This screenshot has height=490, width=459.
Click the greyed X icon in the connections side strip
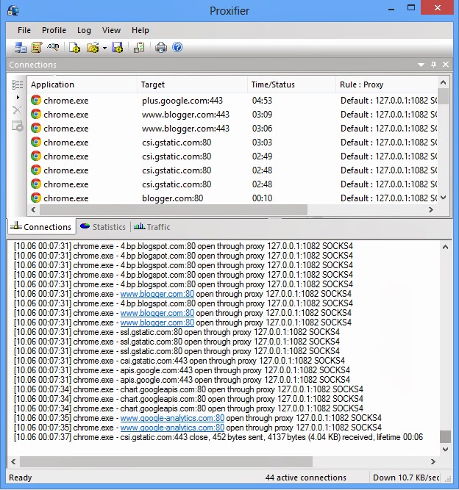(x=17, y=110)
